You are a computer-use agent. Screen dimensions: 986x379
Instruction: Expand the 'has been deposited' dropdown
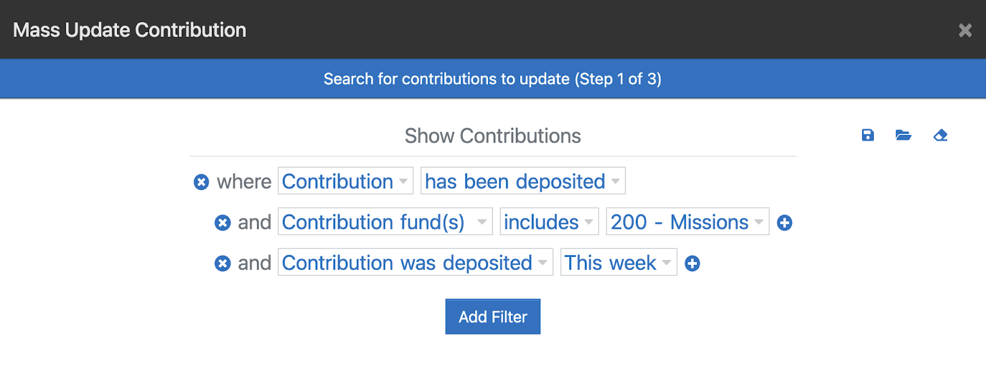coord(523,181)
